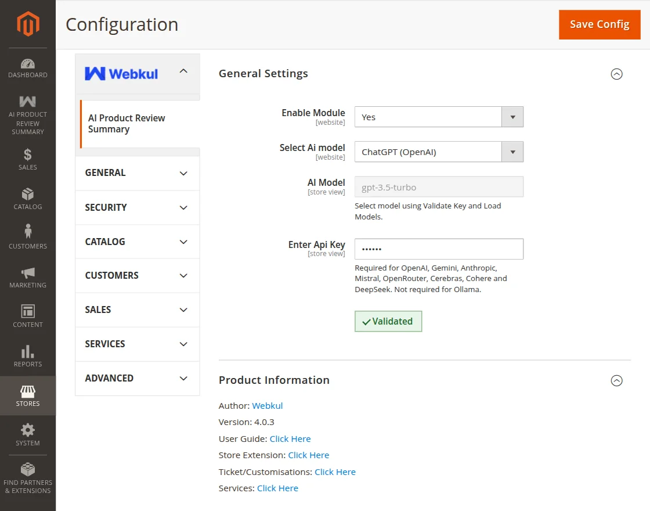
Task: Click the Enter Api Key label
Action: 317,244
